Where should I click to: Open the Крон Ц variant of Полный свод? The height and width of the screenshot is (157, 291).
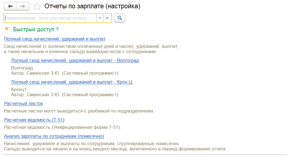click(72, 82)
